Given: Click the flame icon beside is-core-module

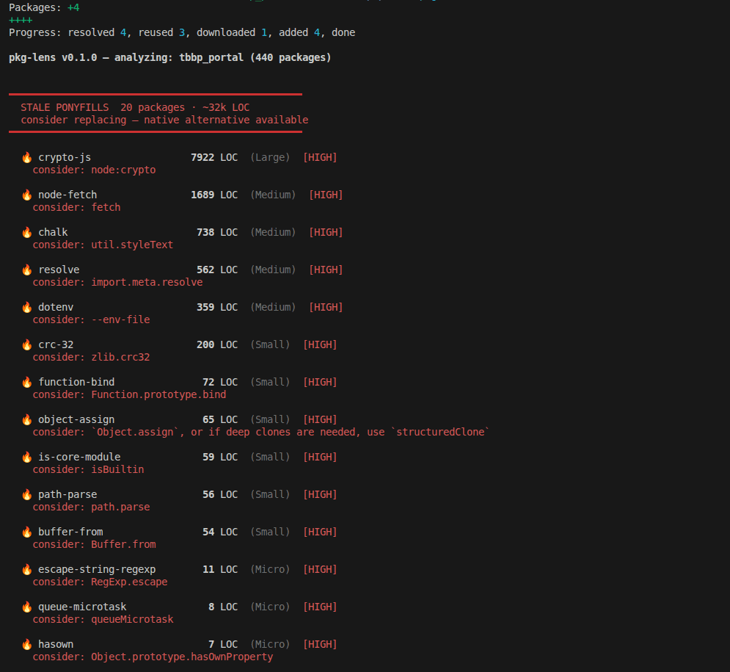Looking at the screenshot, I should [x=27, y=457].
